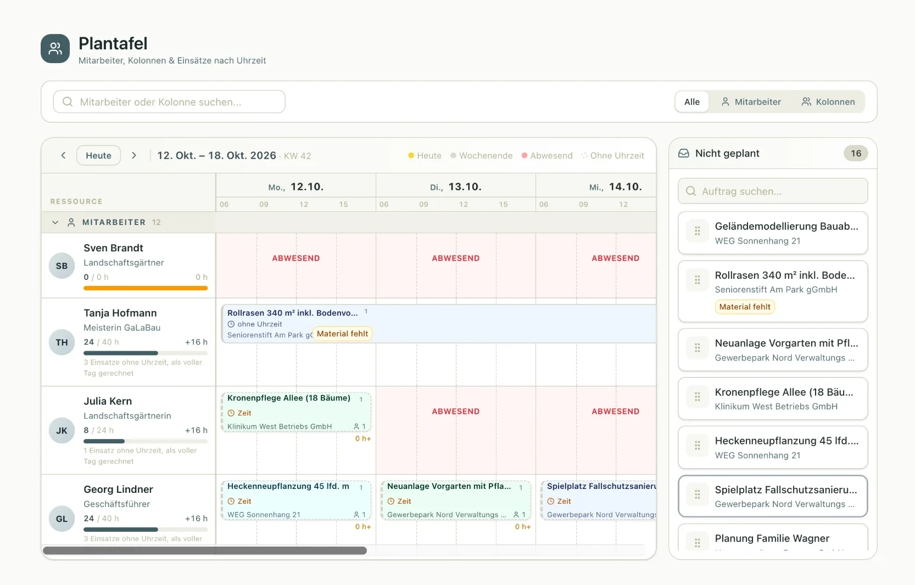Click the Mo., 12.10. day header
The image size is (915, 585).
coord(296,187)
